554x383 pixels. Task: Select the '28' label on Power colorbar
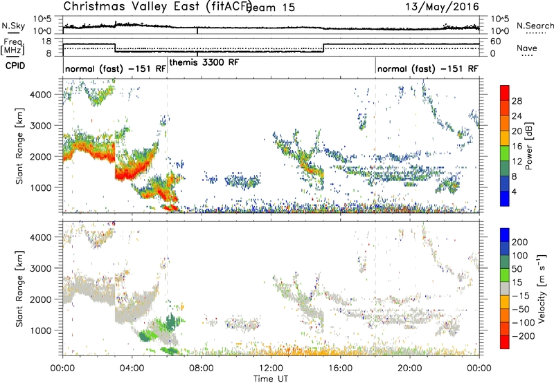pyautogui.click(x=517, y=101)
